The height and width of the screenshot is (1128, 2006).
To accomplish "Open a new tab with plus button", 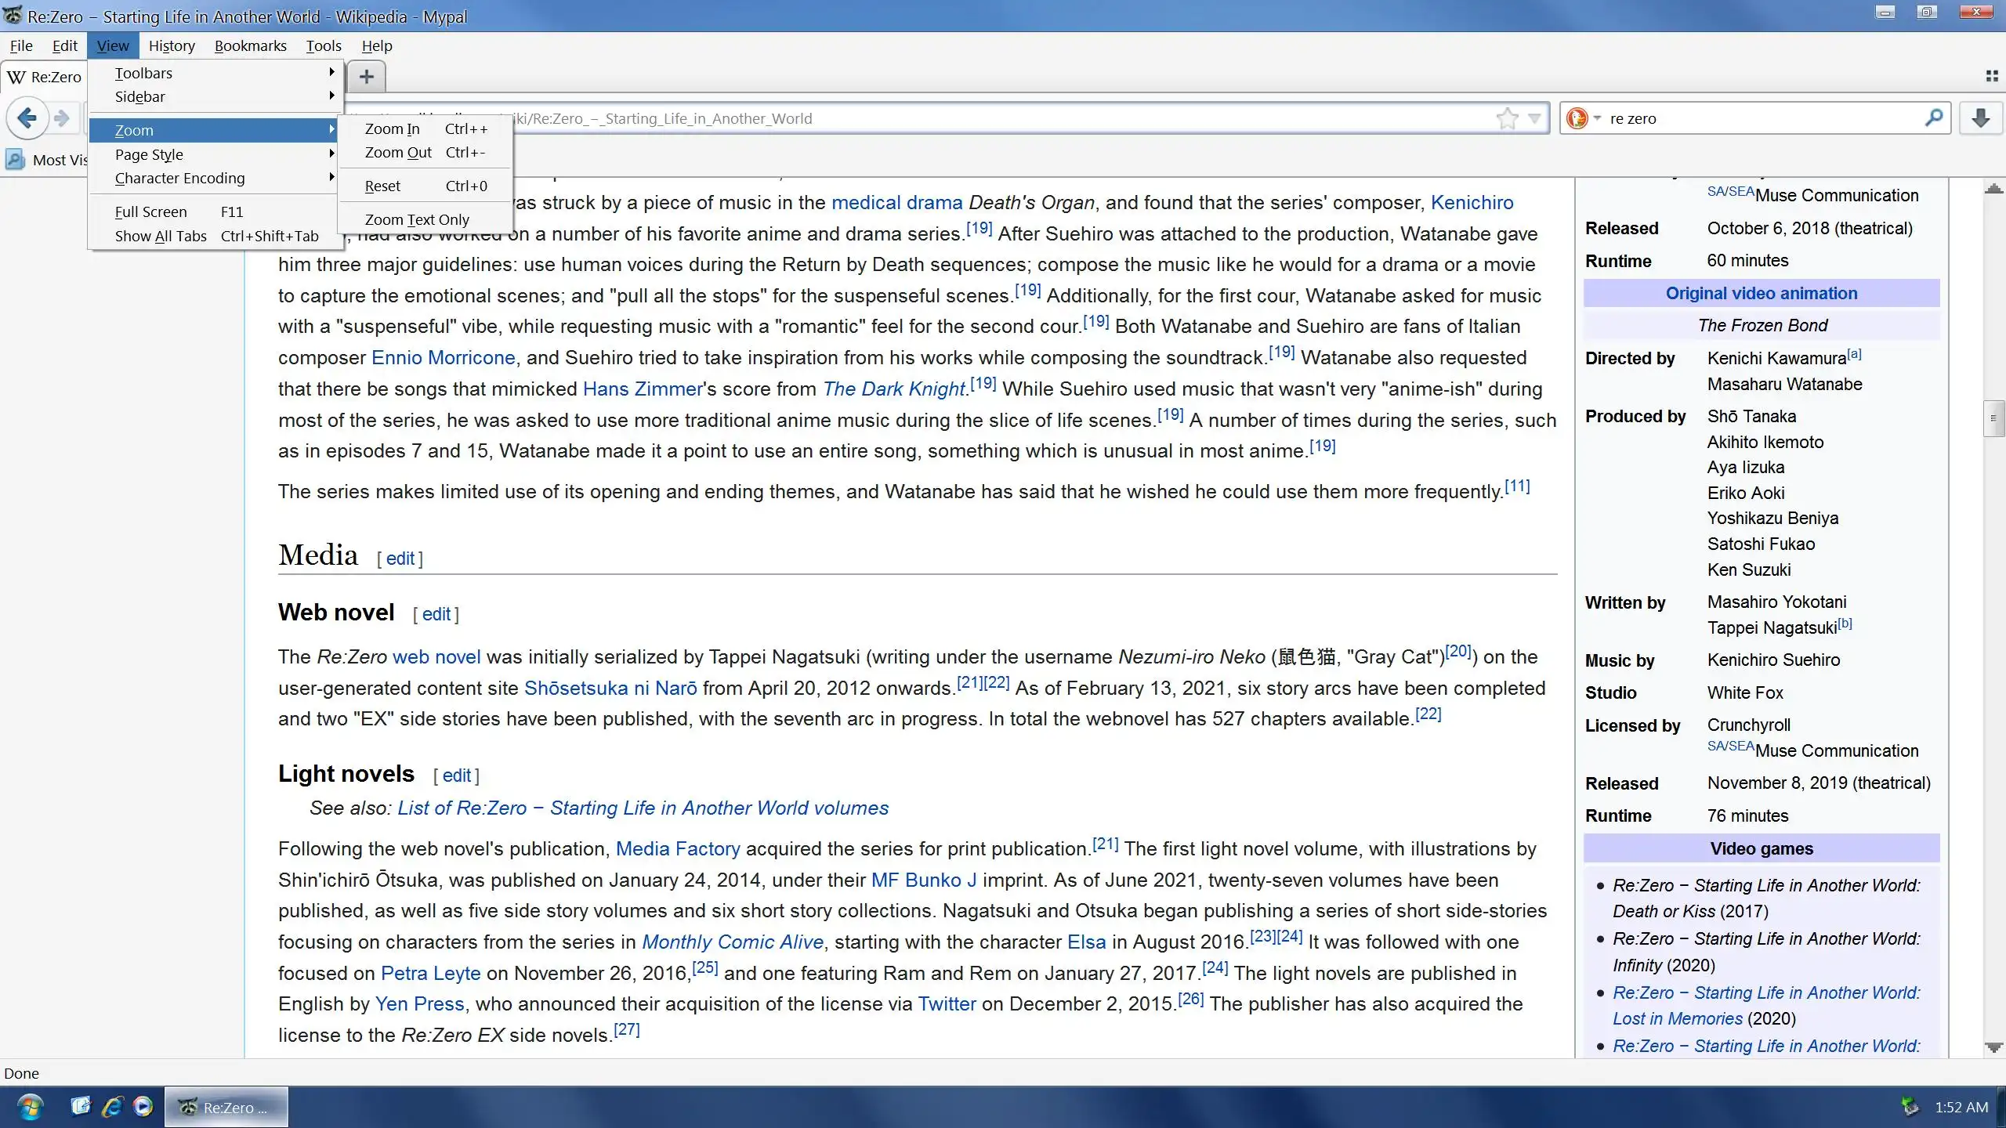I will pyautogui.click(x=366, y=77).
